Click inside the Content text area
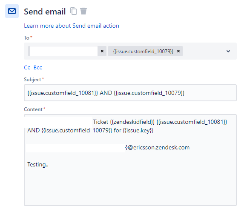 130,160
